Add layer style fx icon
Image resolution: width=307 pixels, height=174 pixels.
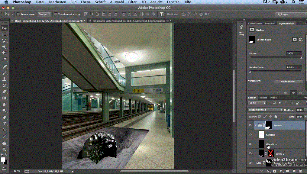click(268, 171)
